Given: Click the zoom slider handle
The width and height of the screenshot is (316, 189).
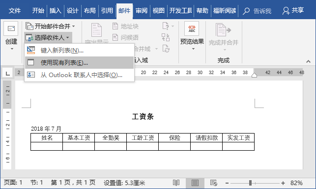Looking at the screenshot, I should 250,183.
